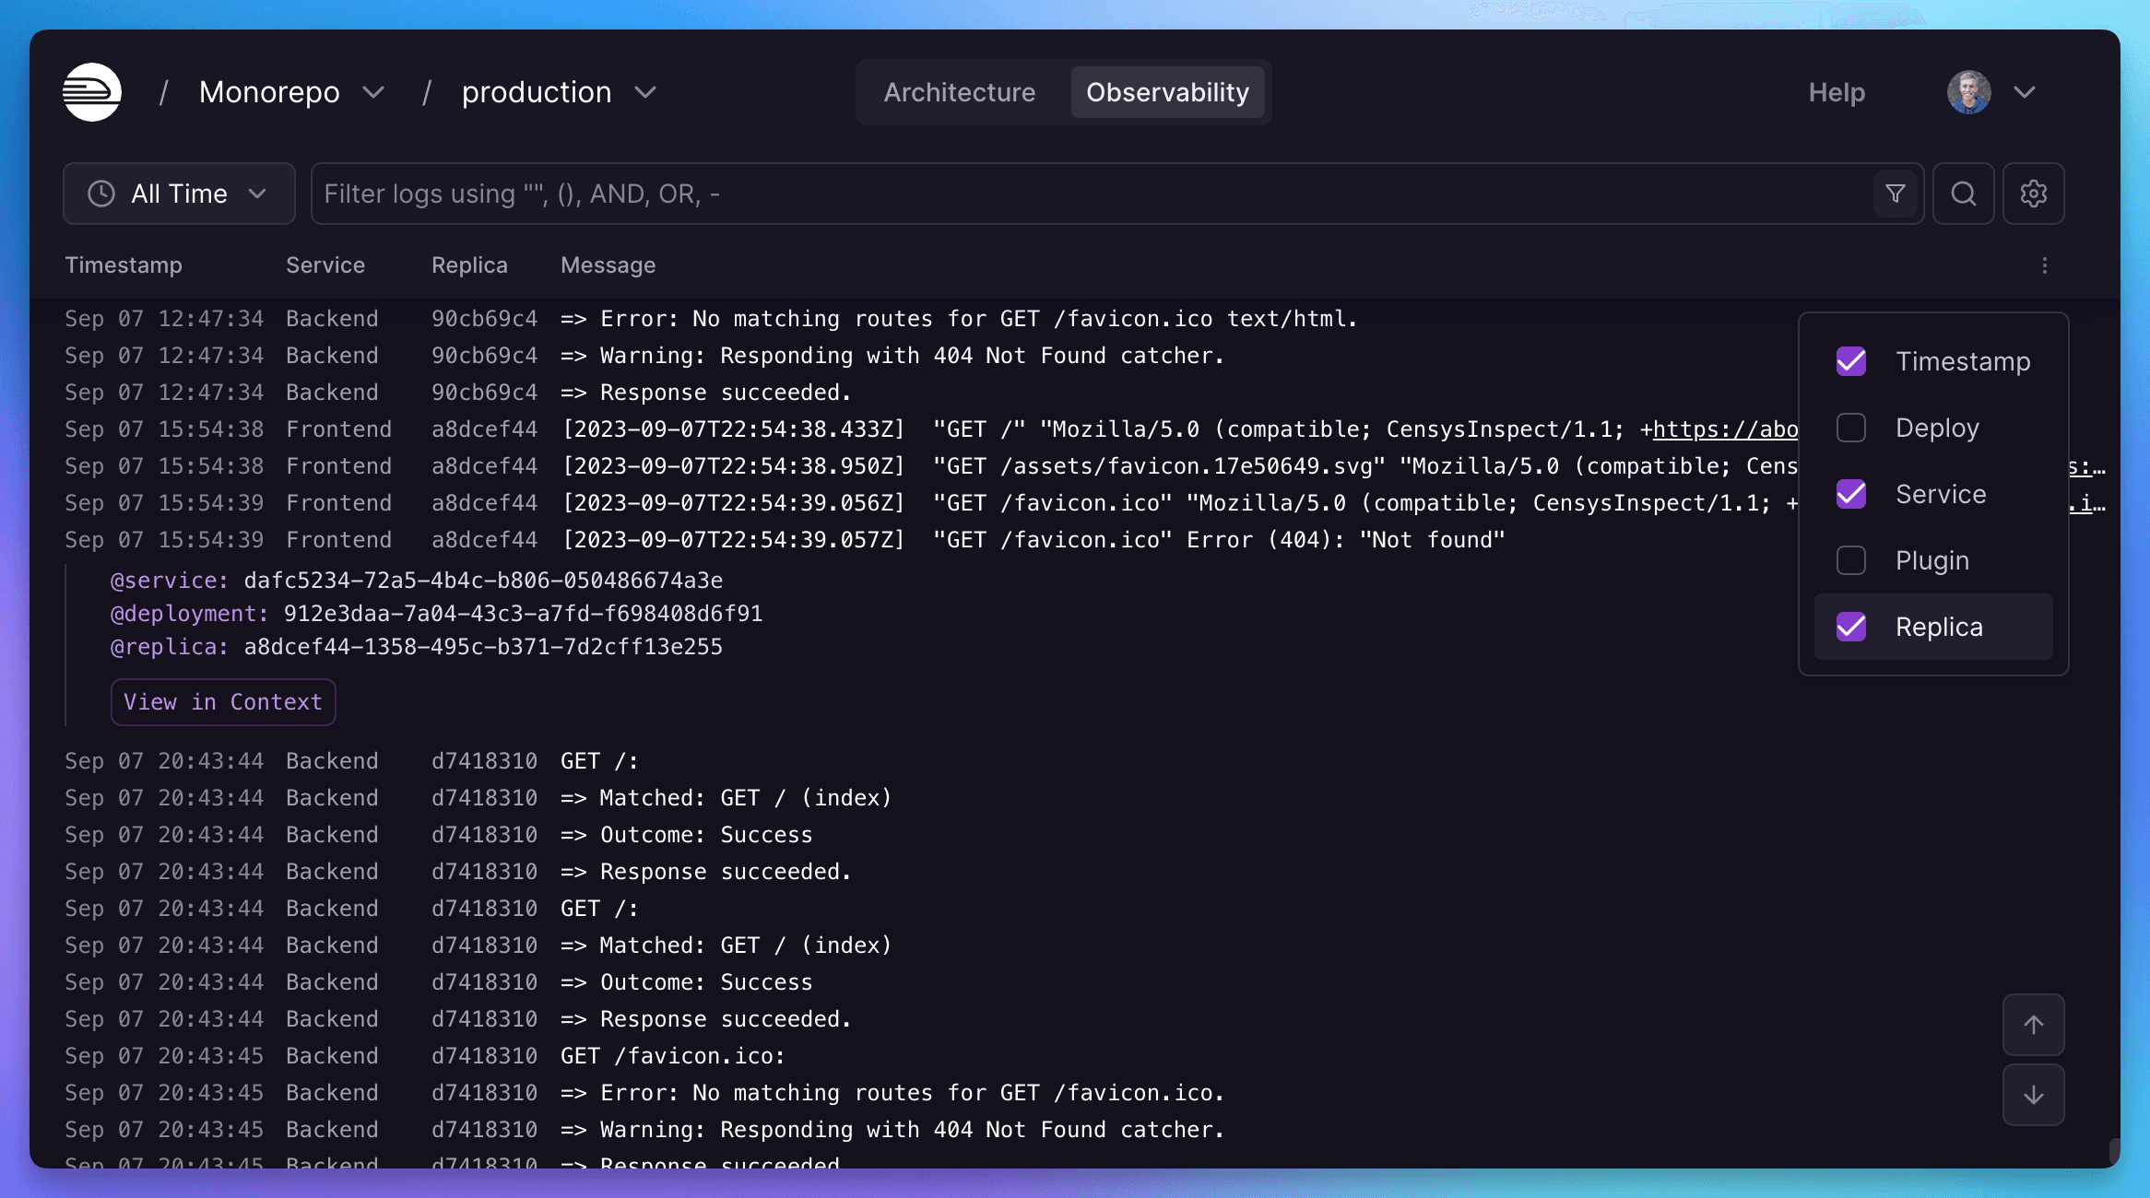Click the Service column header

coord(325,265)
